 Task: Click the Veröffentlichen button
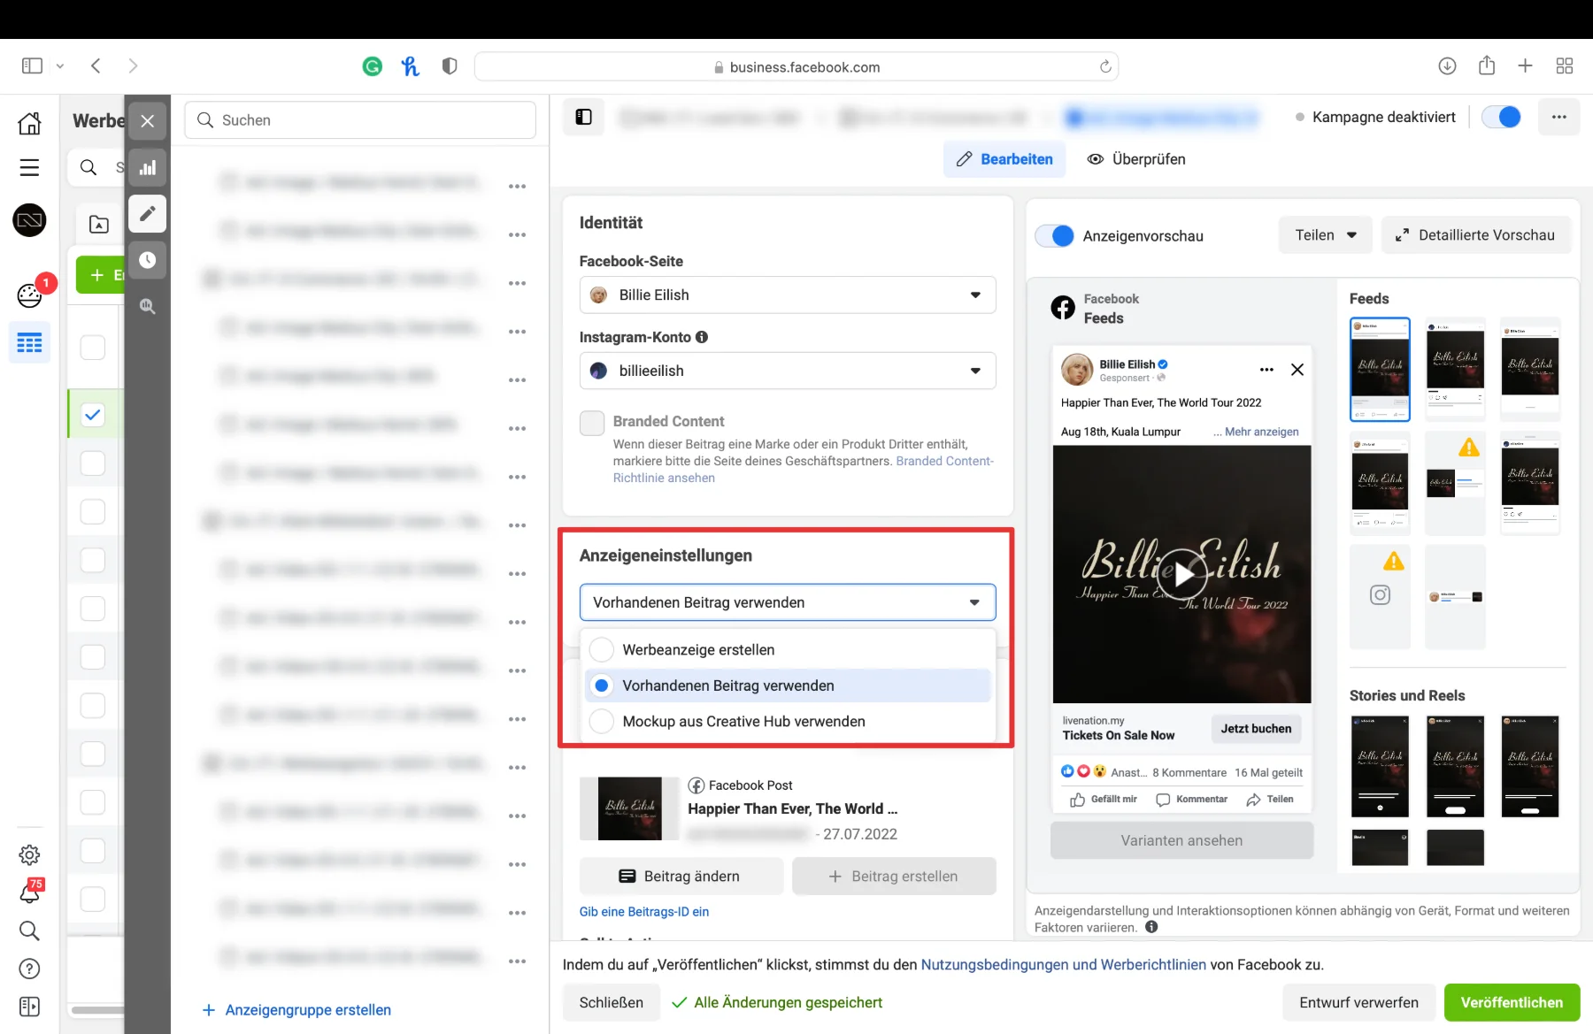pos(1512,1002)
